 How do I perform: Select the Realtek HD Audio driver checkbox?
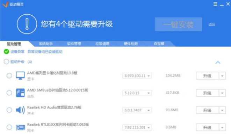point(9,110)
